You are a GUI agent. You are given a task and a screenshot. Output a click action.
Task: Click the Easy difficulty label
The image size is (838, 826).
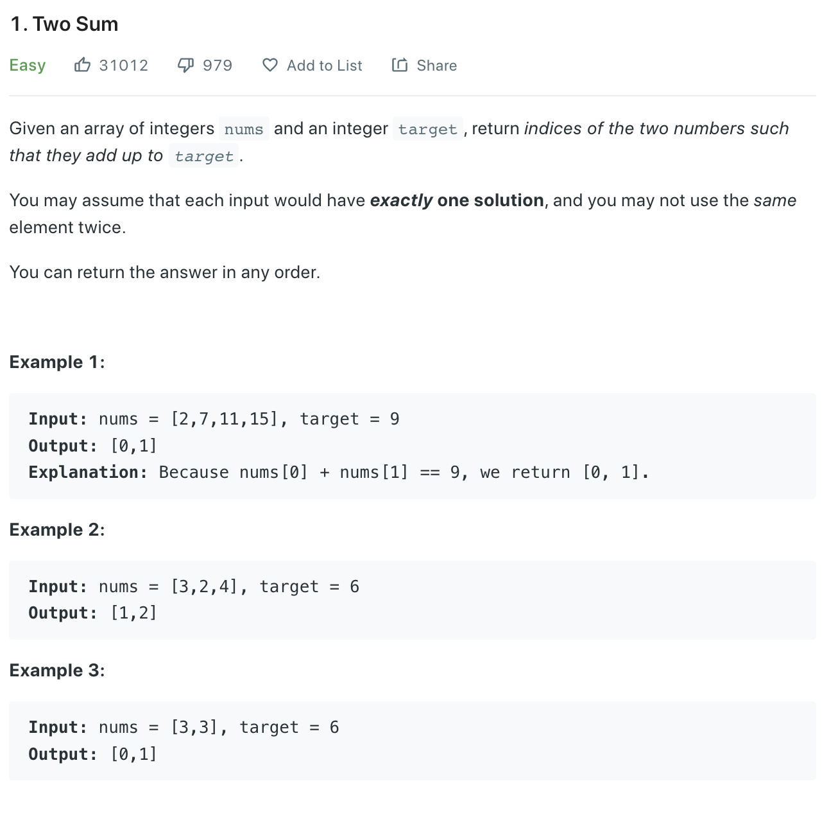click(28, 66)
